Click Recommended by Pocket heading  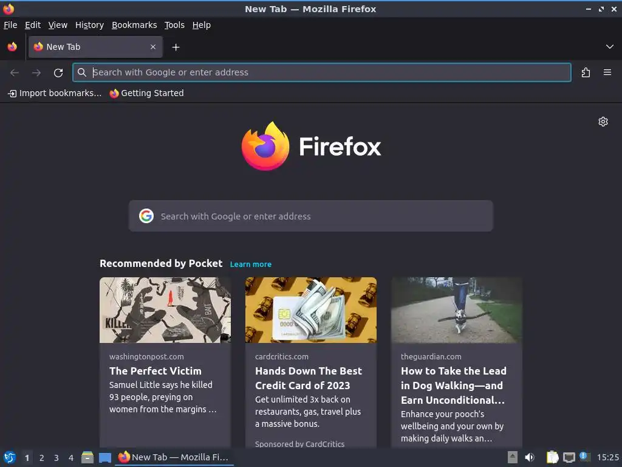click(160, 264)
